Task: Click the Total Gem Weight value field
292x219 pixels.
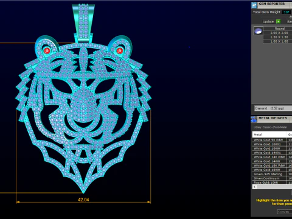Action: (287, 12)
